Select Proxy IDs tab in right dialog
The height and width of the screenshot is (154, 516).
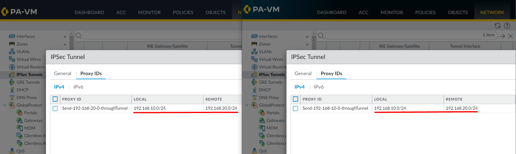pos(332,74)
